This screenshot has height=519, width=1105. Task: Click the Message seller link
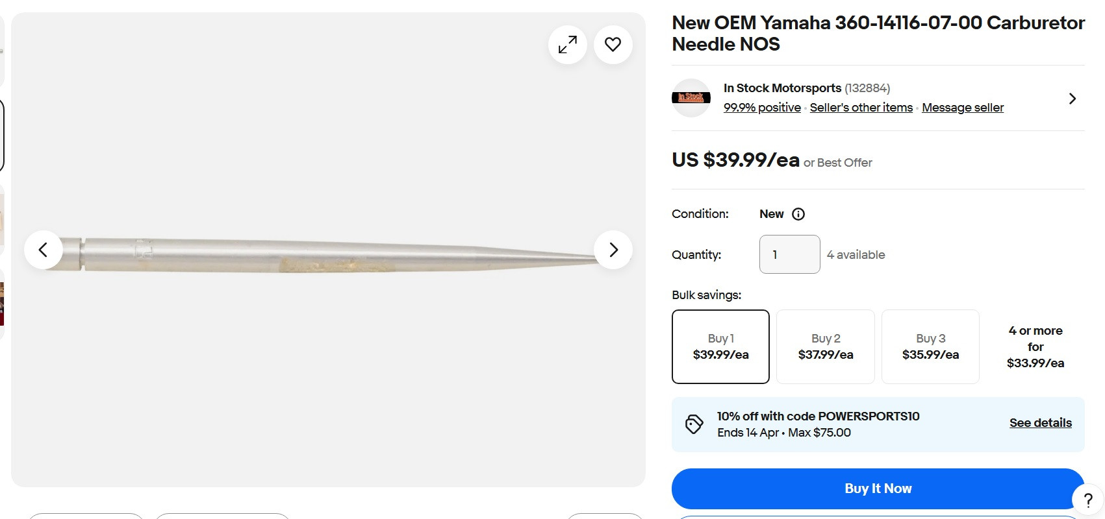click(962, 108)
